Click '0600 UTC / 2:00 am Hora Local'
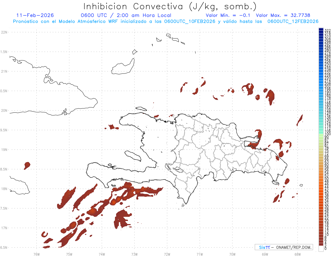Image resolution: width=334 pixels, height=258 pixels. coord(126,15)
